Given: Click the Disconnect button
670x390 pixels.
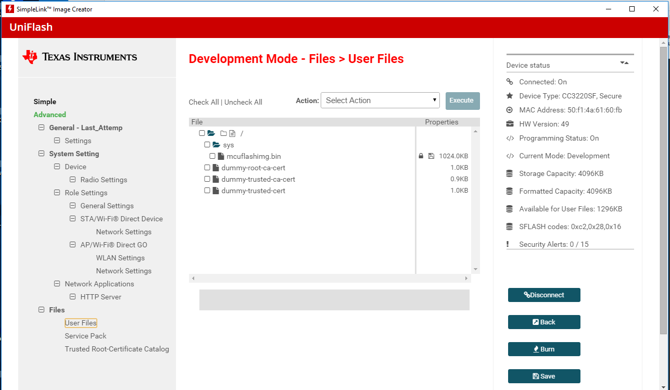Looking at the screenshot, I should (544, 295).
